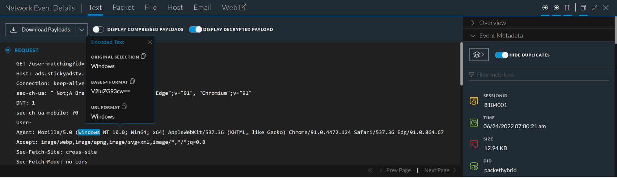Open the Download Payloads dropdown arrow
Viewport: 617px width, 178px height.
[x=82, y=30]
